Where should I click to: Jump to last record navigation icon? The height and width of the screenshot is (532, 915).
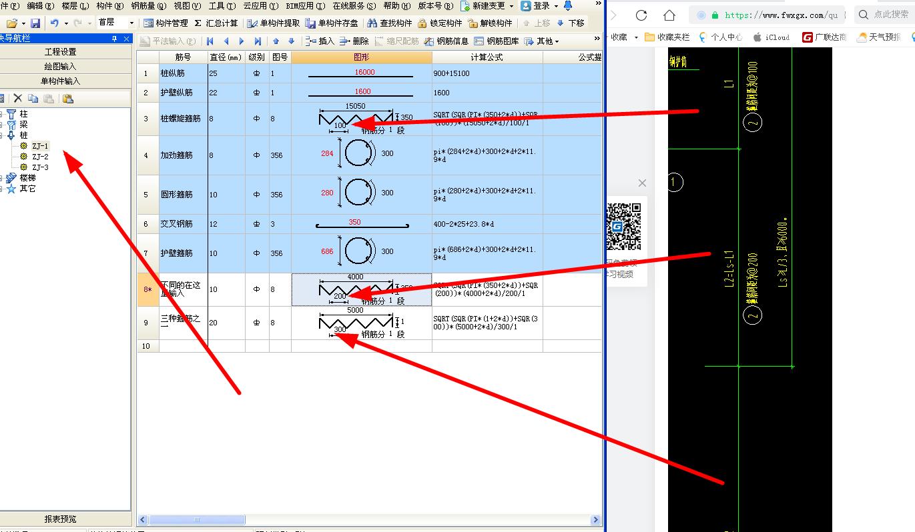tap(258, 41)
